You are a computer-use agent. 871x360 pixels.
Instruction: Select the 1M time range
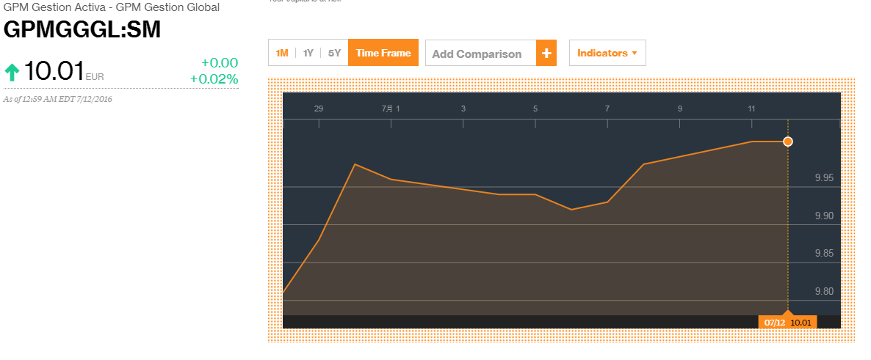pos(282,53)
